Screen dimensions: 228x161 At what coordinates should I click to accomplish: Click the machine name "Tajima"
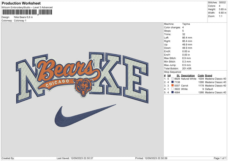pyautogui.click(x=186, y=24)
